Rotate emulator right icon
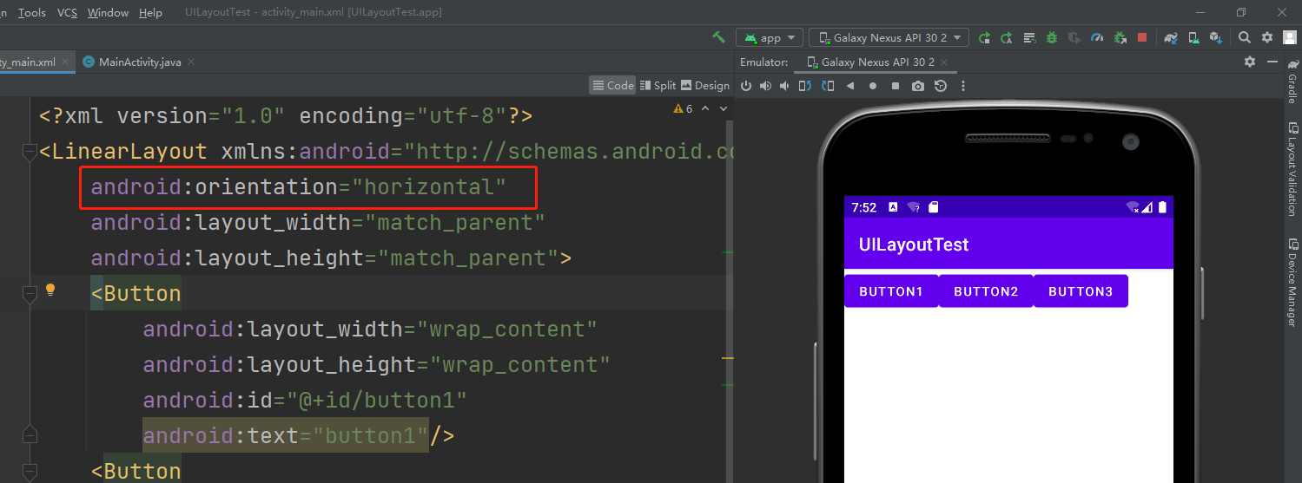The width and height of the screenshot is (1302, 483). [x=828, y=86]
